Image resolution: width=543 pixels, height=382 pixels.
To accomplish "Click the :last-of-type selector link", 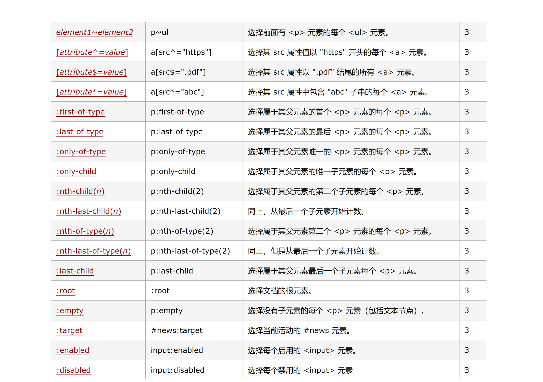I will pos(80,132).
